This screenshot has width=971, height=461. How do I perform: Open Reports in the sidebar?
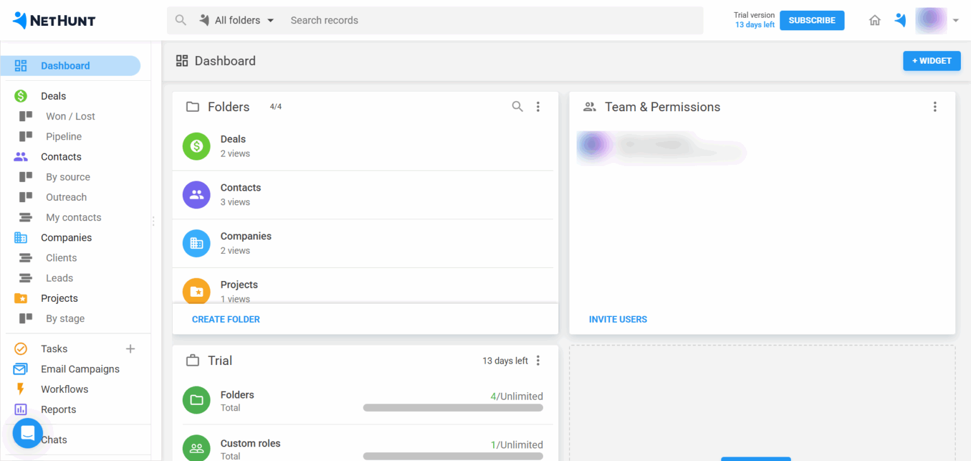click(x=59, y=409)
